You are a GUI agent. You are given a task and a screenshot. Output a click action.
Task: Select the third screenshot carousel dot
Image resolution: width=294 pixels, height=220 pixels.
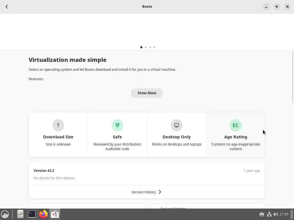click(150, 47)
